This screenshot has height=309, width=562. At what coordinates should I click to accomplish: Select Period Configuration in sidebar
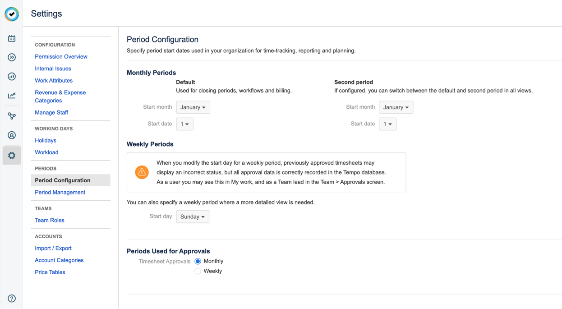[x=63, y=180]
